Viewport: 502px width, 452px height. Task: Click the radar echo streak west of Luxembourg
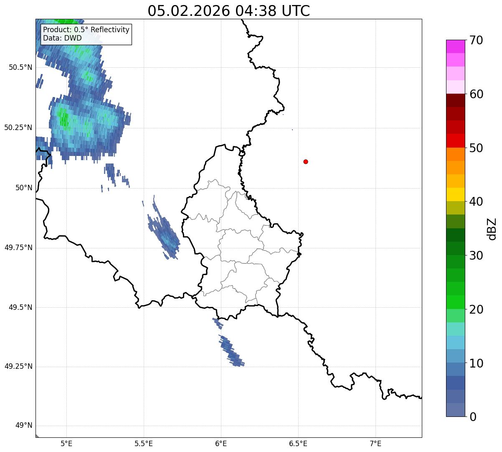[164, 232]
